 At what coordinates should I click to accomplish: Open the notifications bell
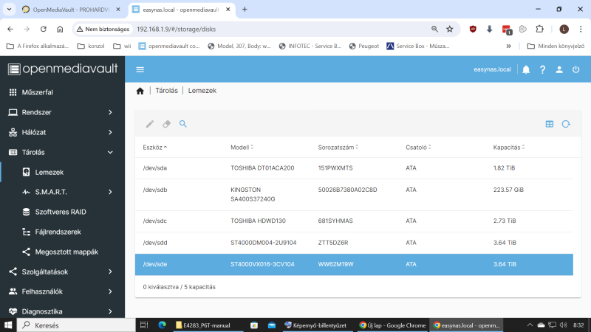(x=526, y=69)
